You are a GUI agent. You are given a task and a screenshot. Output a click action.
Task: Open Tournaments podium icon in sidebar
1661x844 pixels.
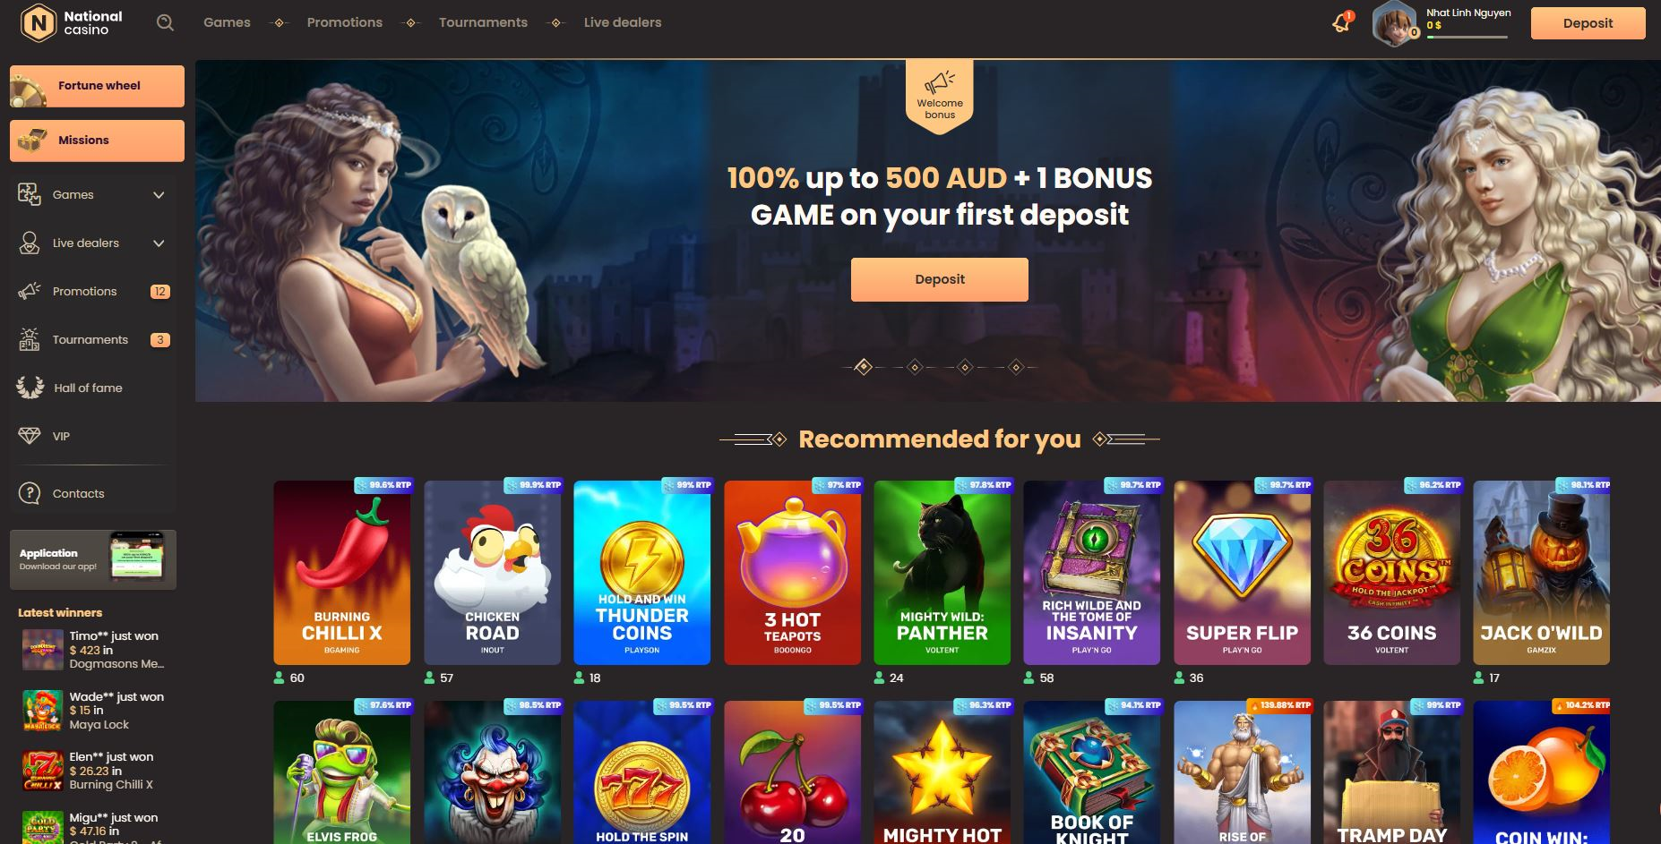[30, 339]
